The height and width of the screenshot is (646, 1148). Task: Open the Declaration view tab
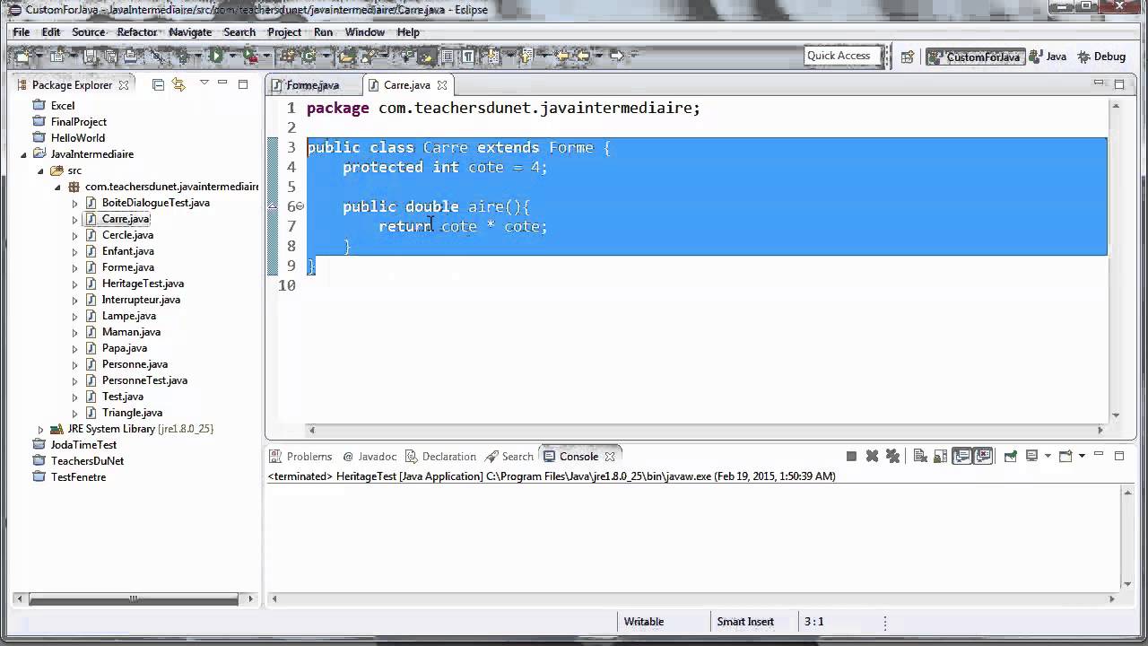tap(440, 457)
